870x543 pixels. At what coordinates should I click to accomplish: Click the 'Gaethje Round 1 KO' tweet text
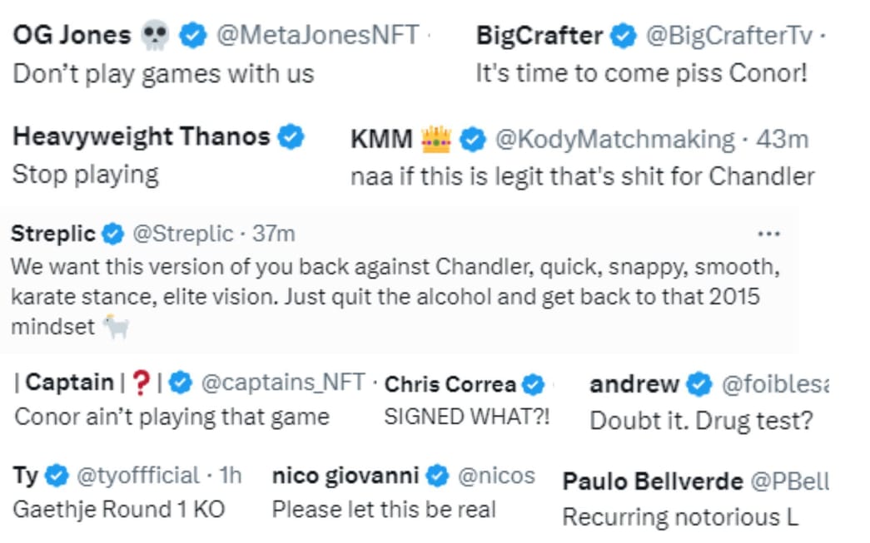point(119,509)
